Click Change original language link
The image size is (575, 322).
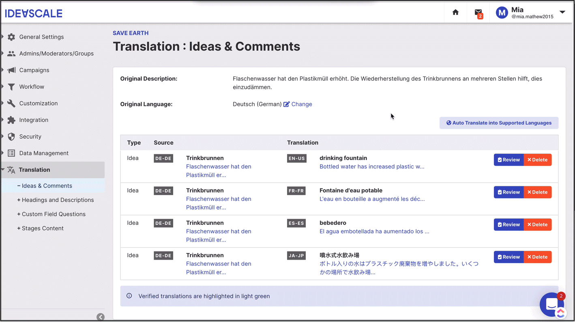coord(302,104)
